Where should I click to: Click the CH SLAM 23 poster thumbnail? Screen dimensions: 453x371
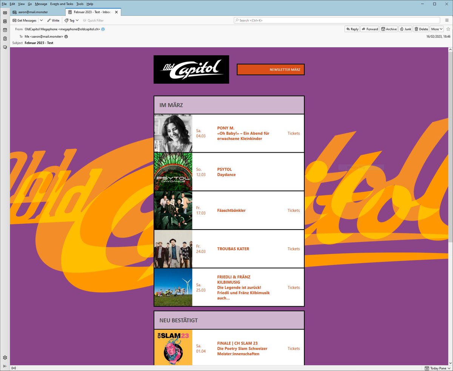(x=173, y=348)
